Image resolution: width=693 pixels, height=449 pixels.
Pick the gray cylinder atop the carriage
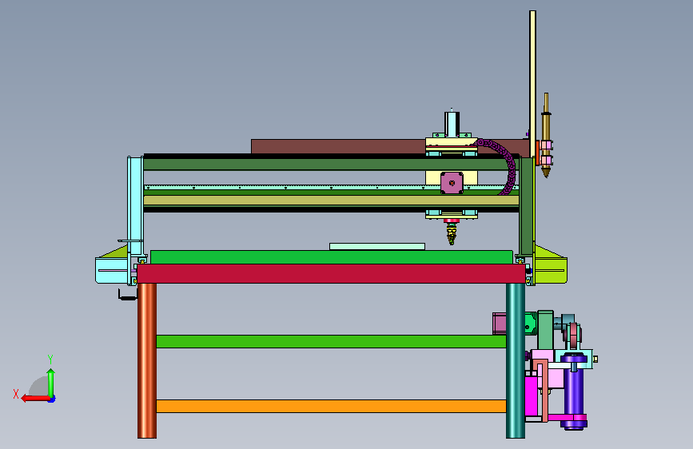click(x=452, y=124)
